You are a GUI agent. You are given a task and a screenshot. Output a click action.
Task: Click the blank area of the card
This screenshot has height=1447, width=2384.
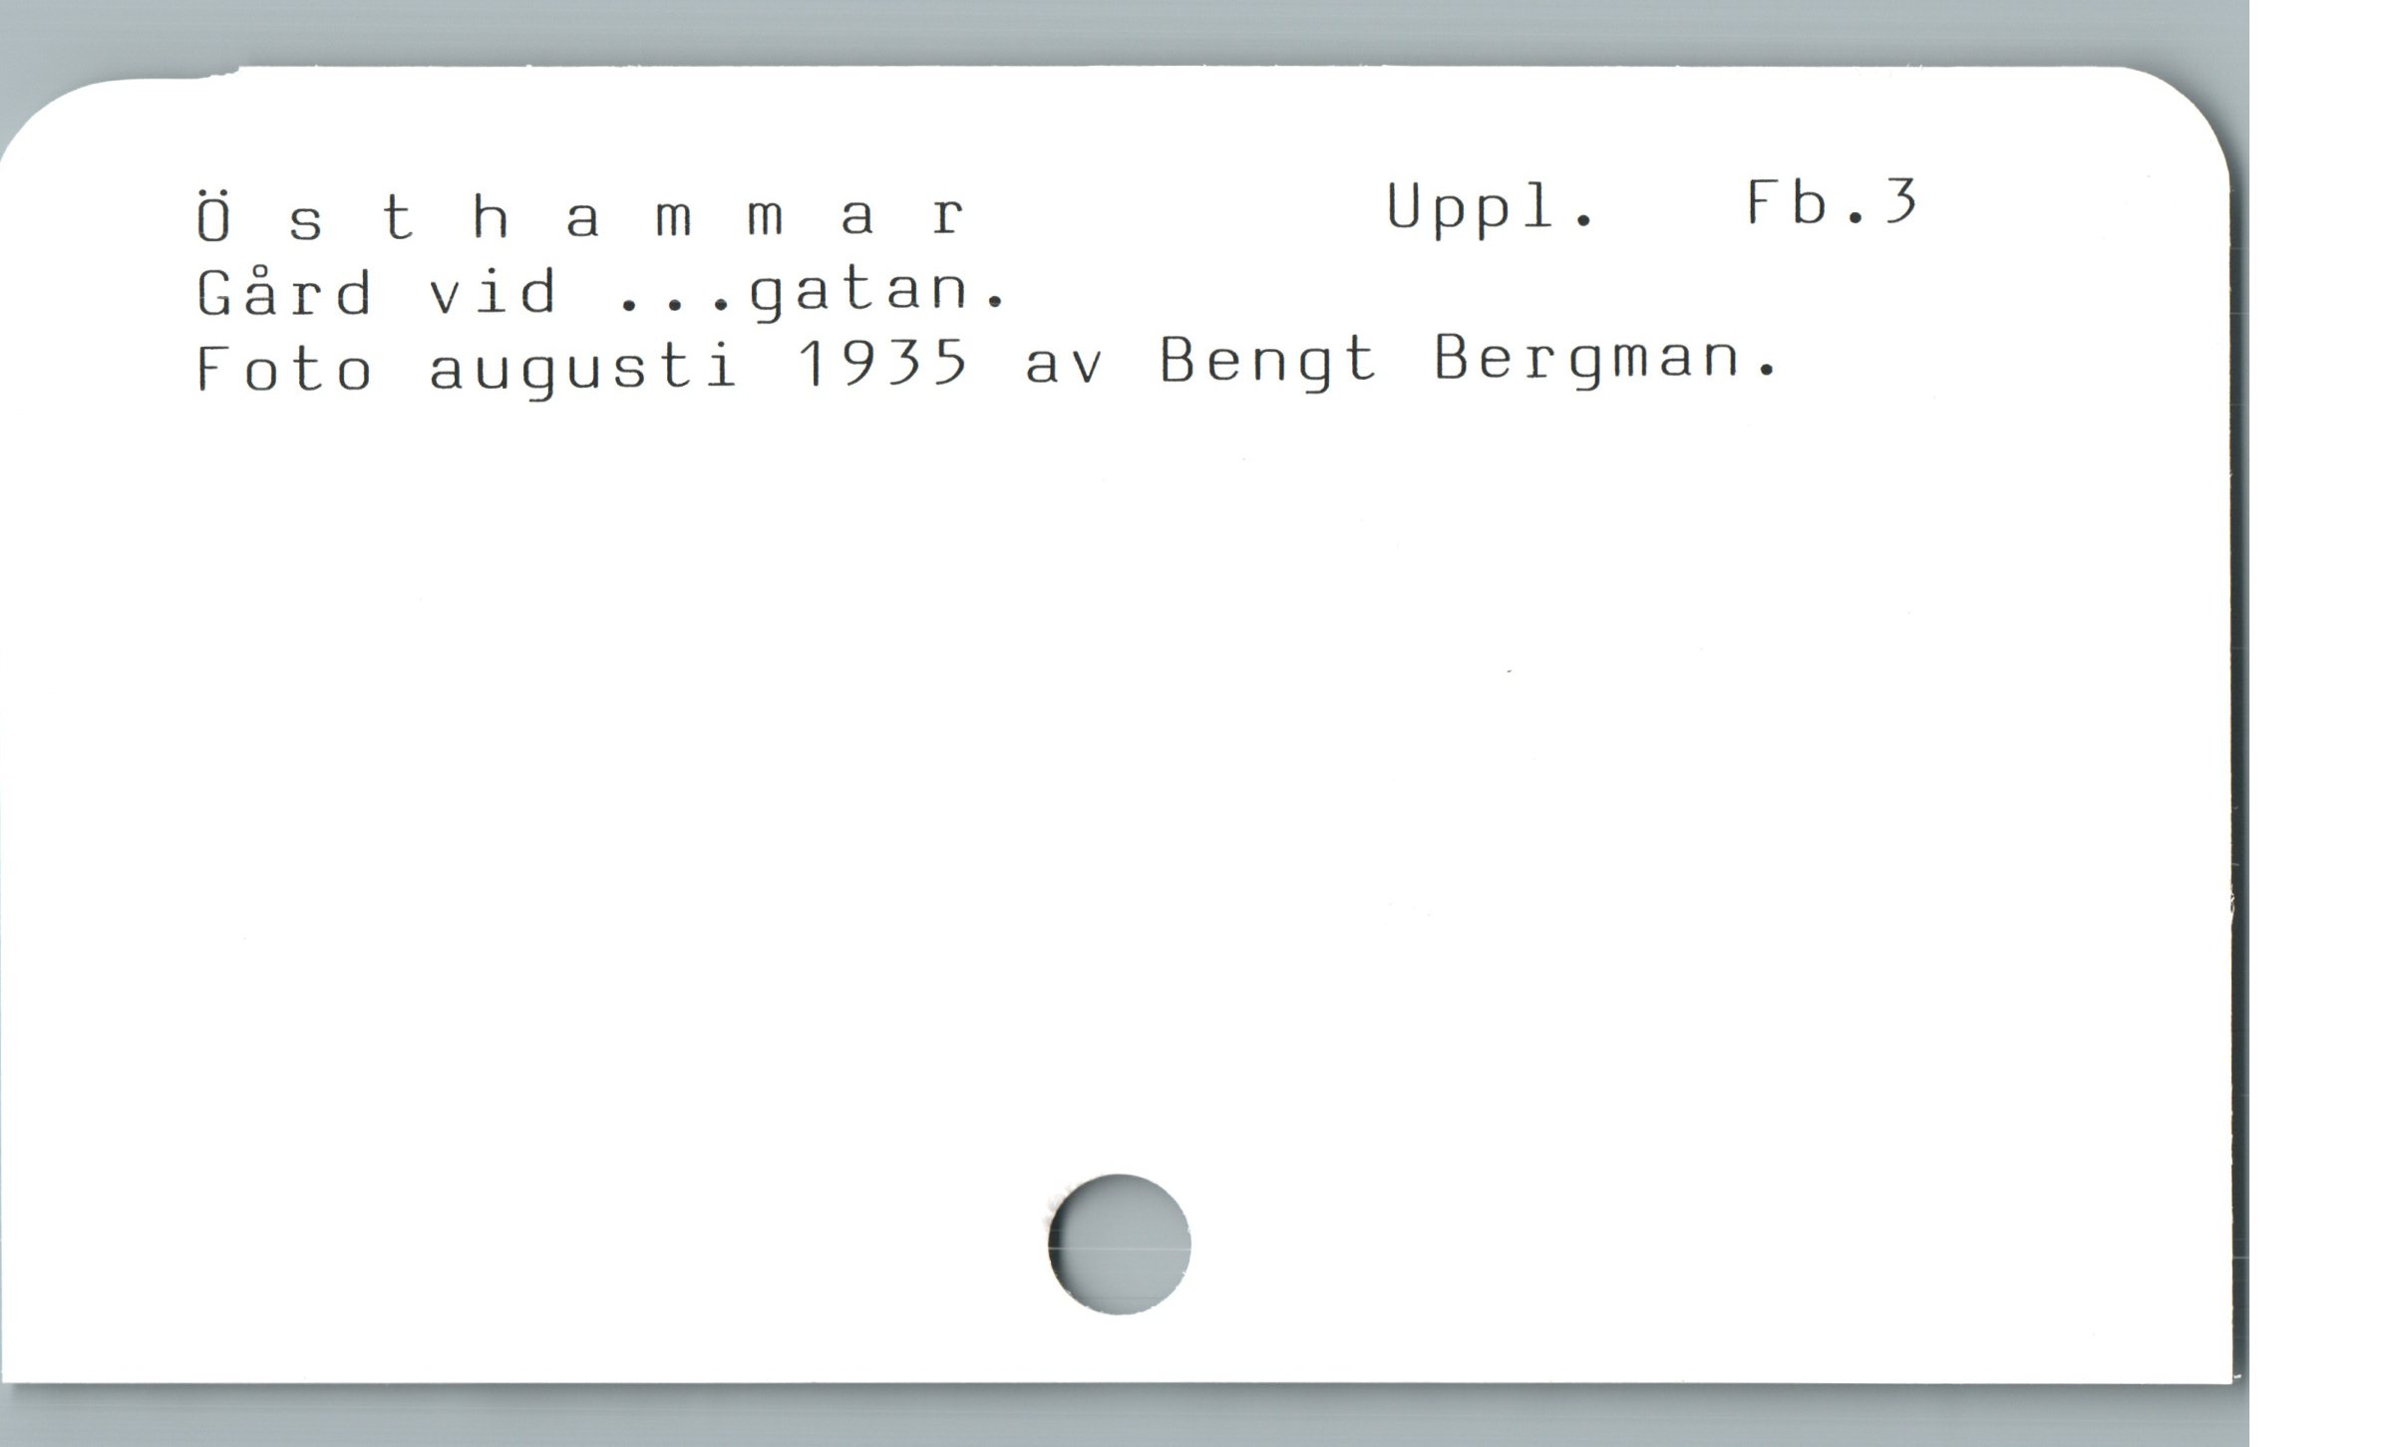(1097, 797)
